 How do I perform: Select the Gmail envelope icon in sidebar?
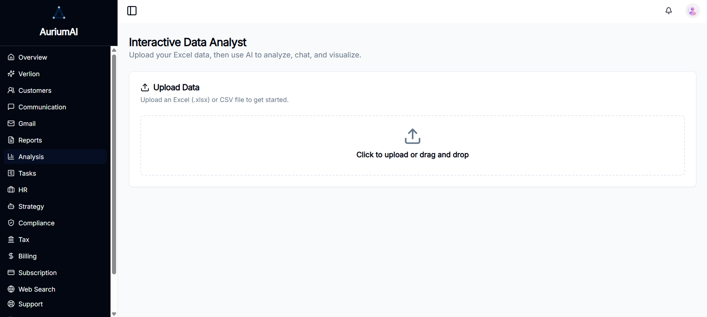[x=11, y=123]
